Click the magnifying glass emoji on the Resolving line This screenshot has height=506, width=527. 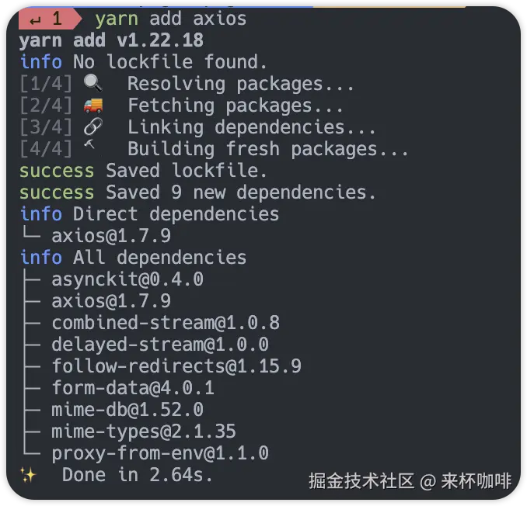(92, 83)
